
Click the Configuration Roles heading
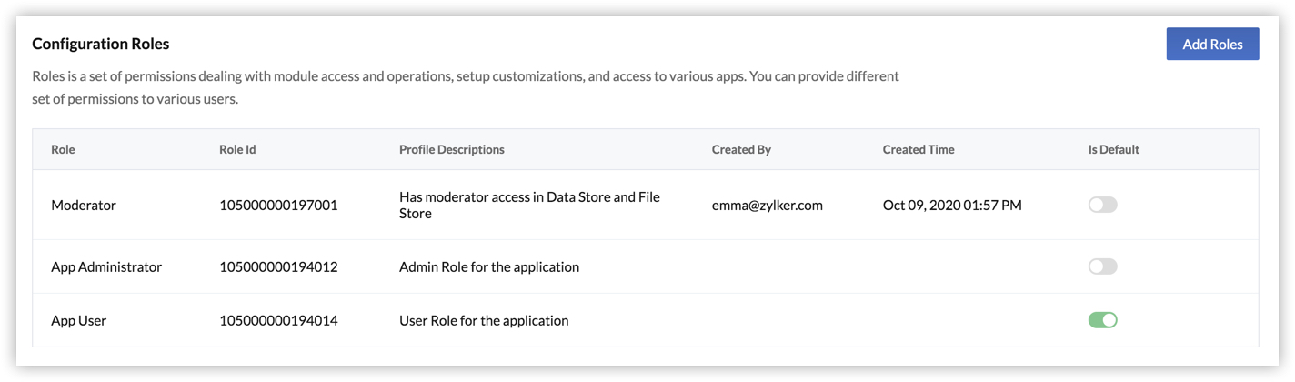coord(101,44)
